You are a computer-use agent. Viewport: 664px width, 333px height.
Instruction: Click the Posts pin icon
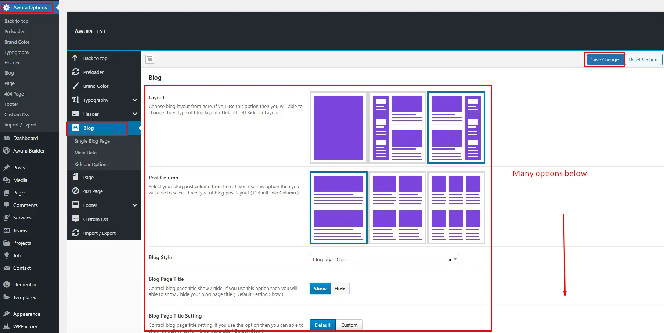tap(7, 168)
